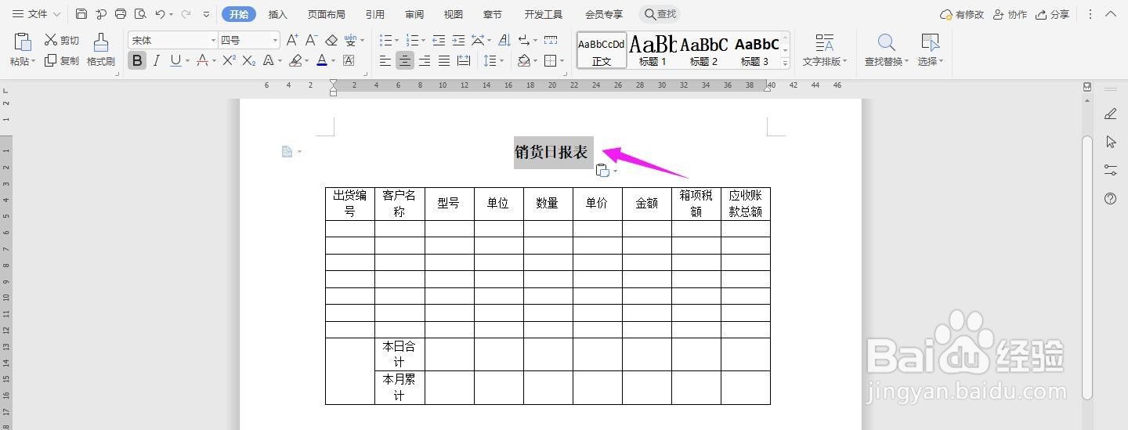Click the paste options icon below title

click(602, 171)
